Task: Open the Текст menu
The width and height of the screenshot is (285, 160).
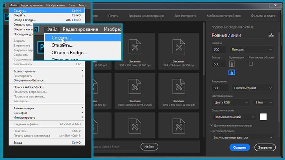Action: coord(82,5)
